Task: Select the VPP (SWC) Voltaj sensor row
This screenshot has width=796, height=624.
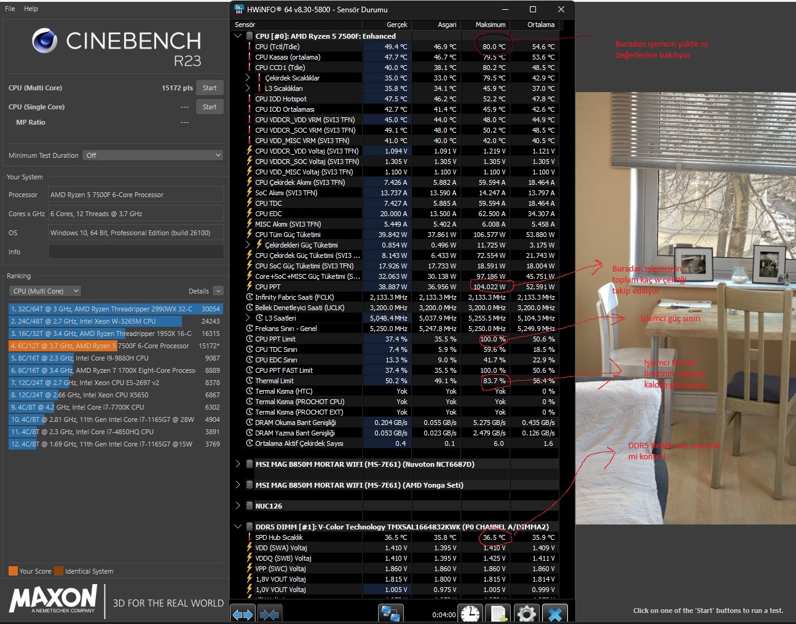Action: point(395,569)
